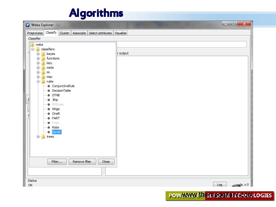Click the greyed-out M5Rules entry
Image resolution: width=276 pixels, height=207 pixels.
(58, 104)
